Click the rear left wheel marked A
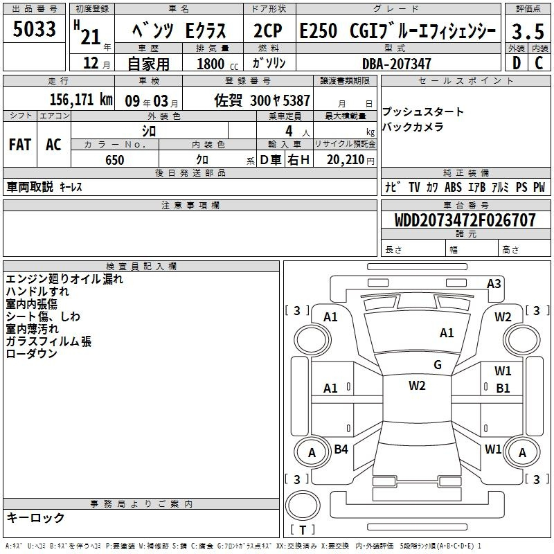Image resolution: width=554 pixels, height=554 pixels. click(312, 452)
